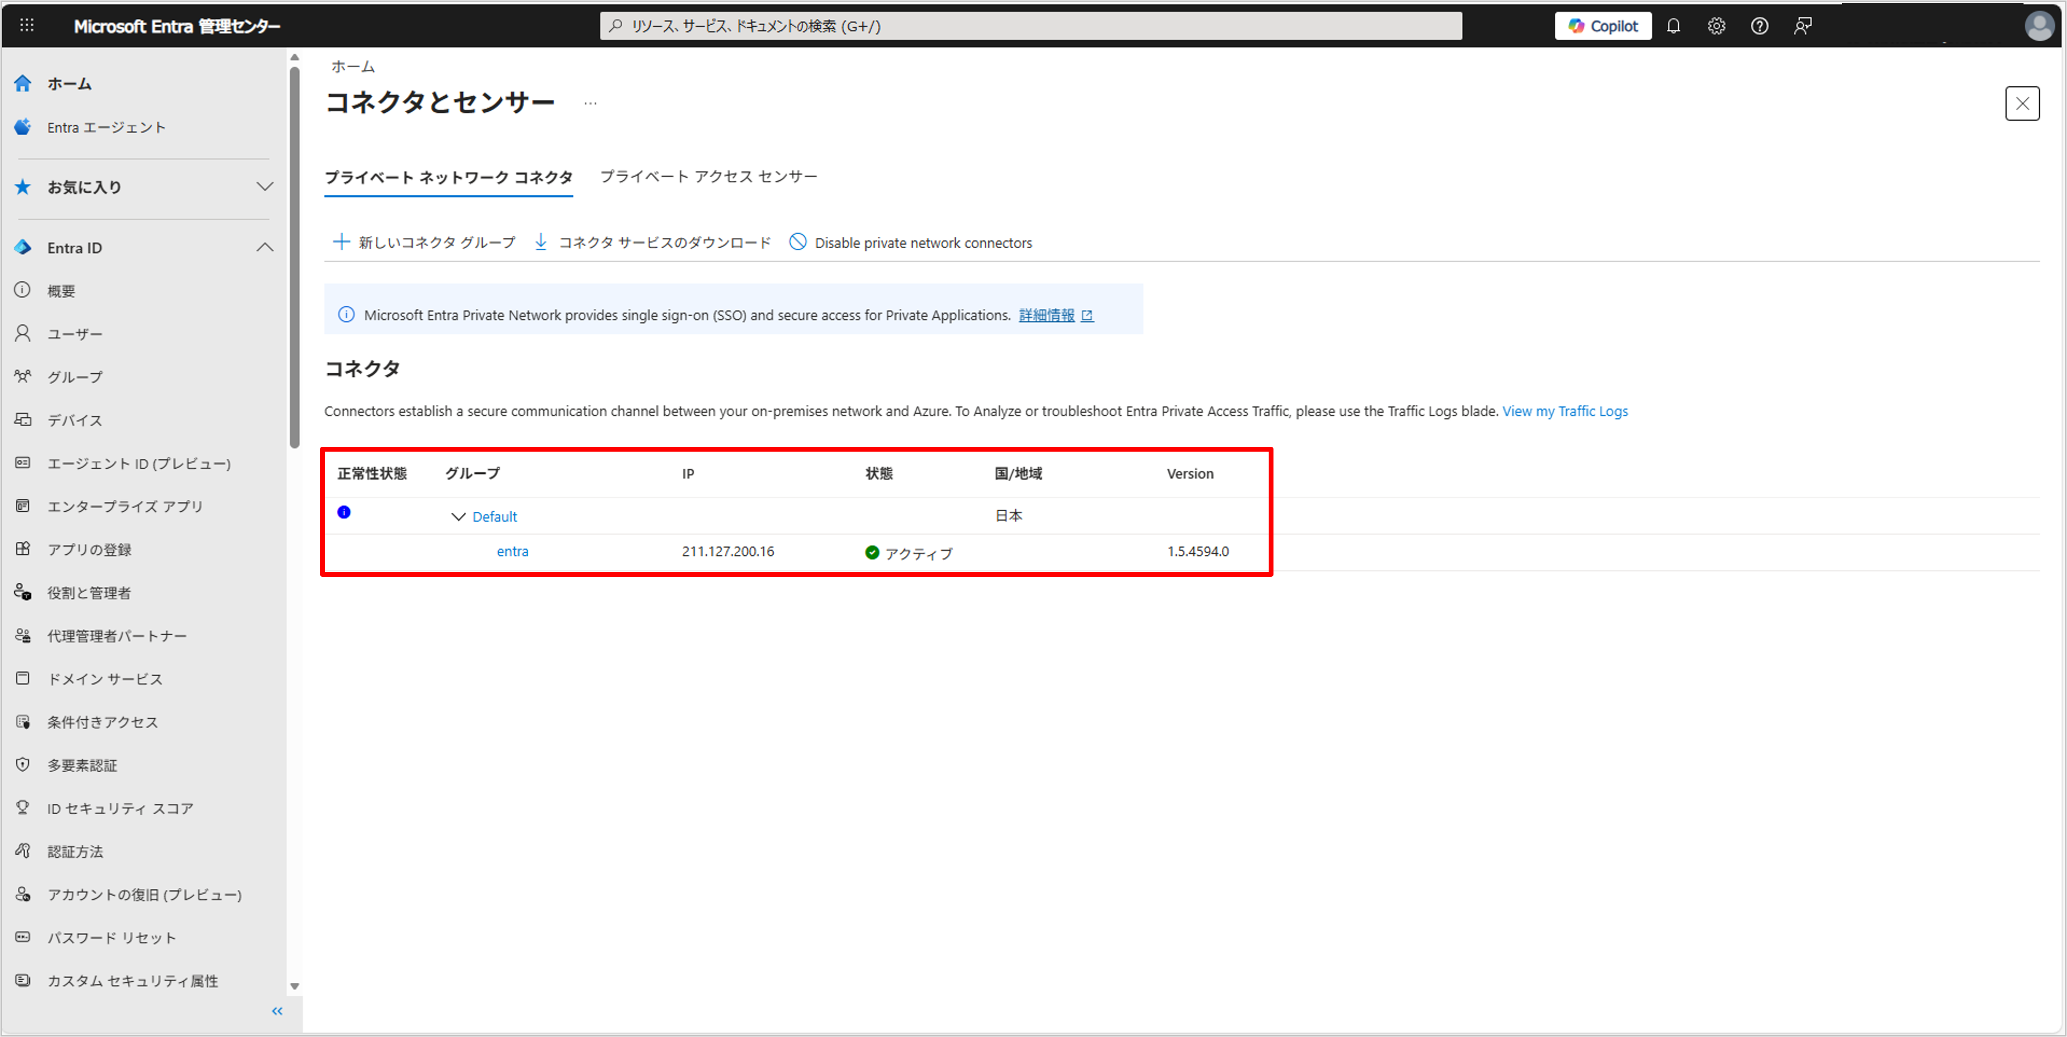Collapse the Default connector group chevron
The image size is (2067, 1037).
point(458,517)
